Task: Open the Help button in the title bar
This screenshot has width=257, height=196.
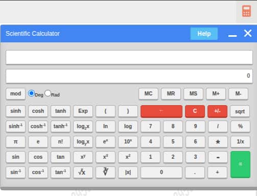Action: 204,34
